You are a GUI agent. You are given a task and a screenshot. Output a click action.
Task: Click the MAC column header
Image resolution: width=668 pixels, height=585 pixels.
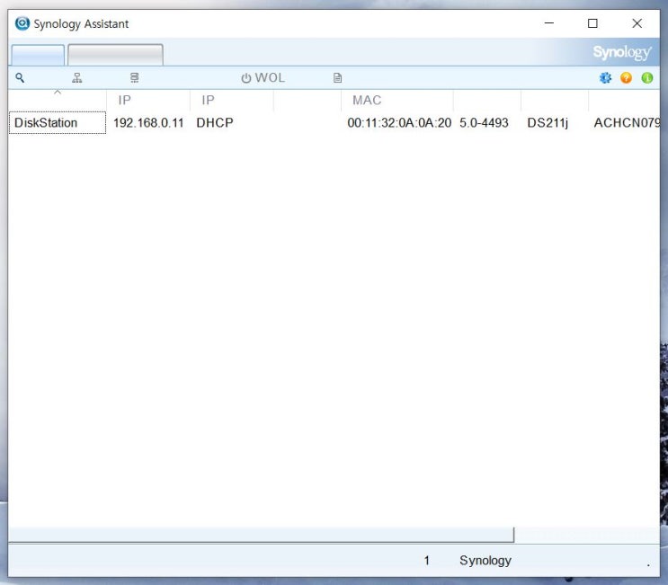pyautogui.click(x=367, y=100)
